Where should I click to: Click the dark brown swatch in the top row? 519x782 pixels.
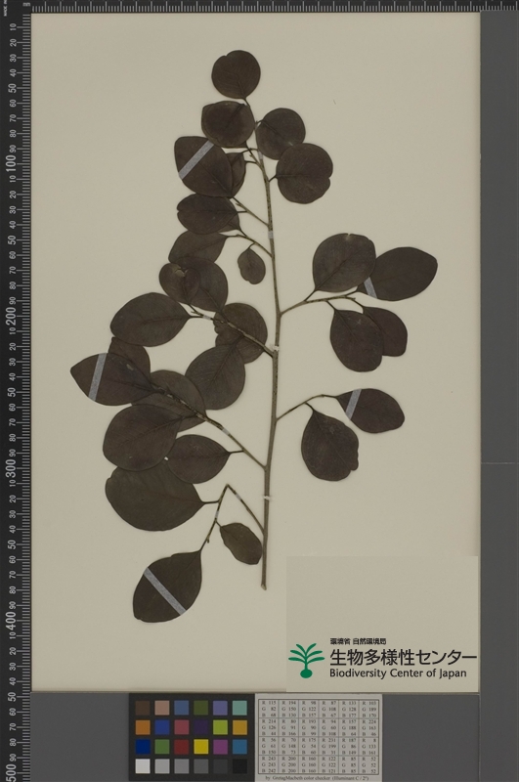143,708
